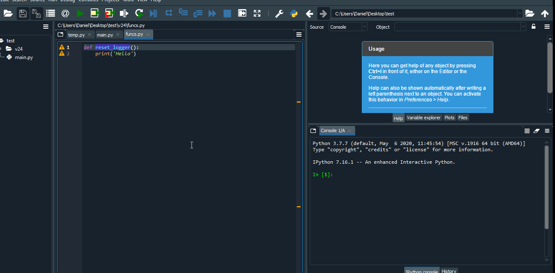
Task: Open the IPython console hamburger options menu
Action: point(547,130)
